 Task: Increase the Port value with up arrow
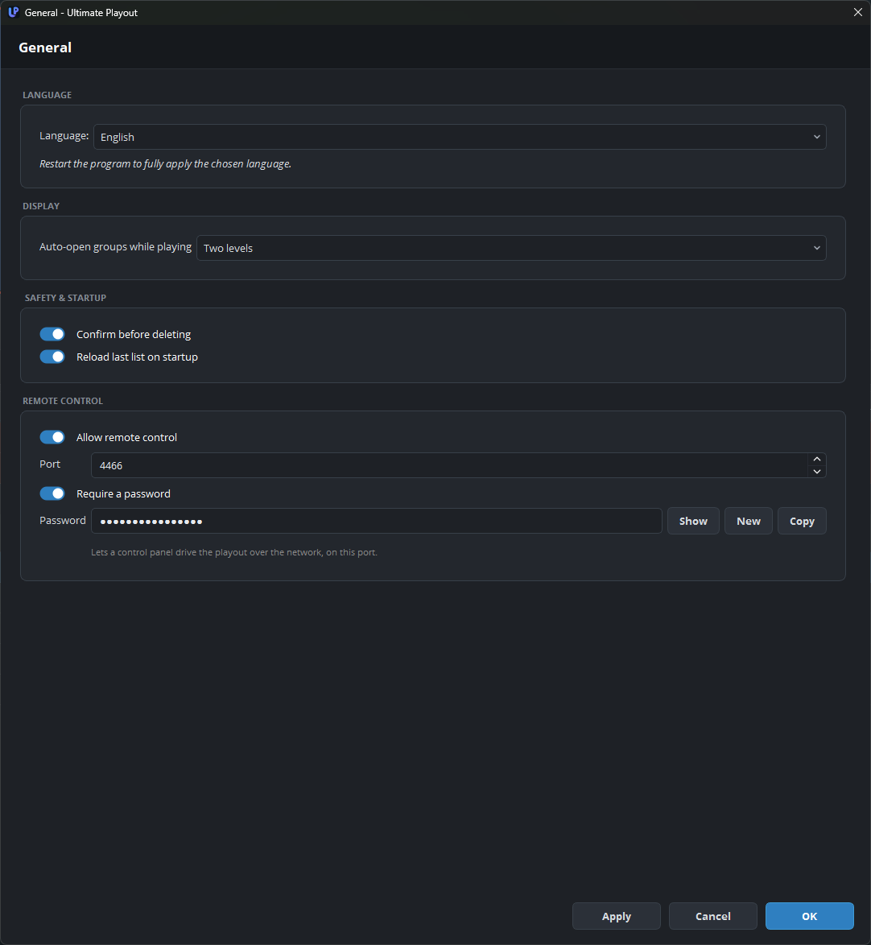tap(817, 460)
